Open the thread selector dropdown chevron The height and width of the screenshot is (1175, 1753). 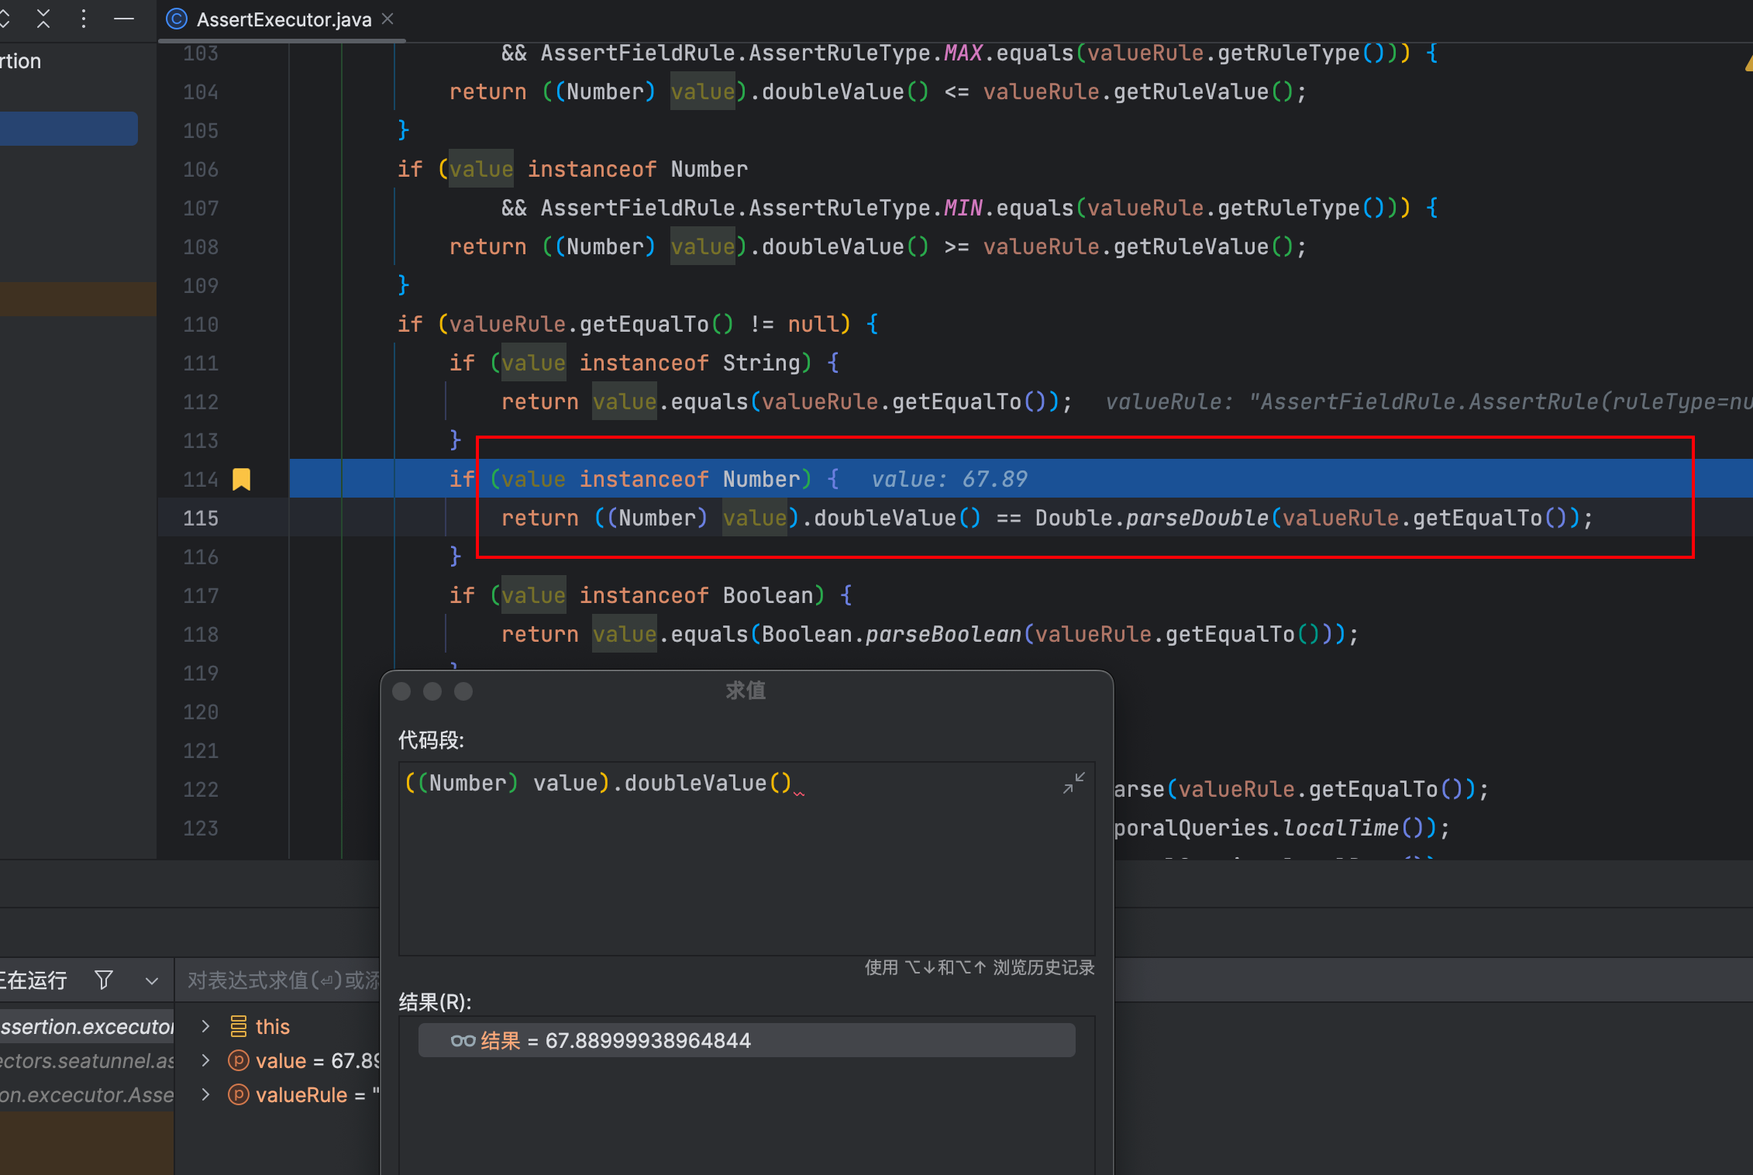click(152, 980)
